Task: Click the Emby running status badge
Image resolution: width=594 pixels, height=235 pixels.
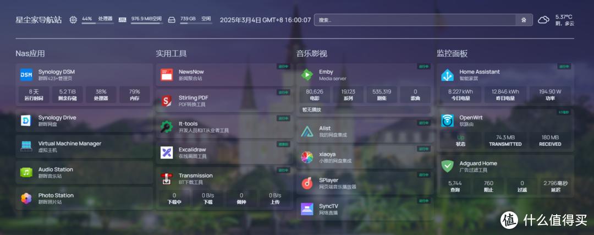Action: [424, 67]
